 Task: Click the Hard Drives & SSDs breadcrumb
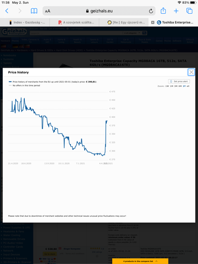coord(42,50)
